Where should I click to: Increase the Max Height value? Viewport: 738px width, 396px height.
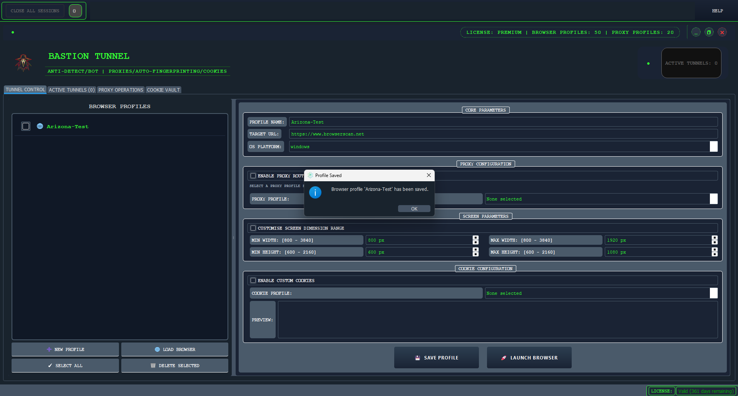[715, 250]
